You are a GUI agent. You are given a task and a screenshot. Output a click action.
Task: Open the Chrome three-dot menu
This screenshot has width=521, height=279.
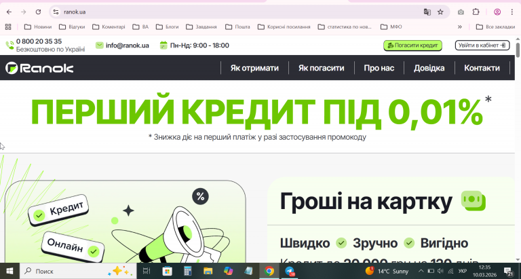tap(512, 12)
